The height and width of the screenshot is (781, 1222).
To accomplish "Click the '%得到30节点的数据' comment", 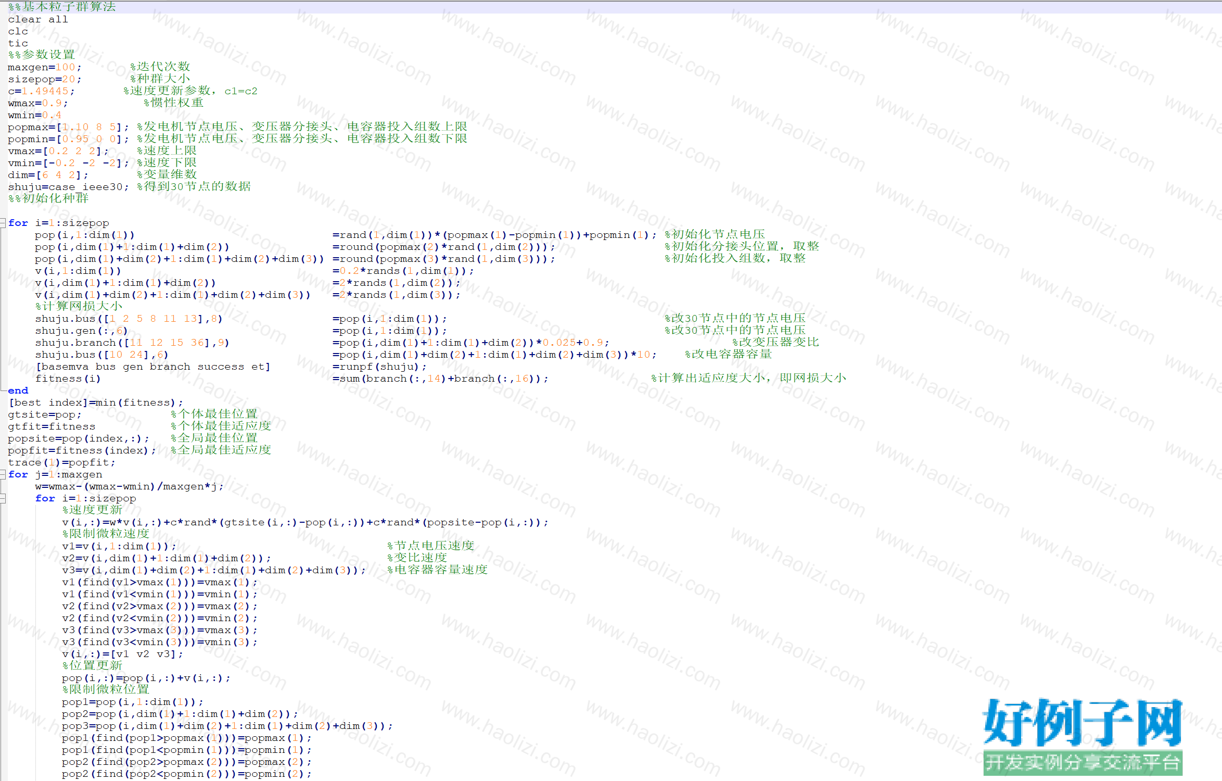I will (x=194, y=186).
